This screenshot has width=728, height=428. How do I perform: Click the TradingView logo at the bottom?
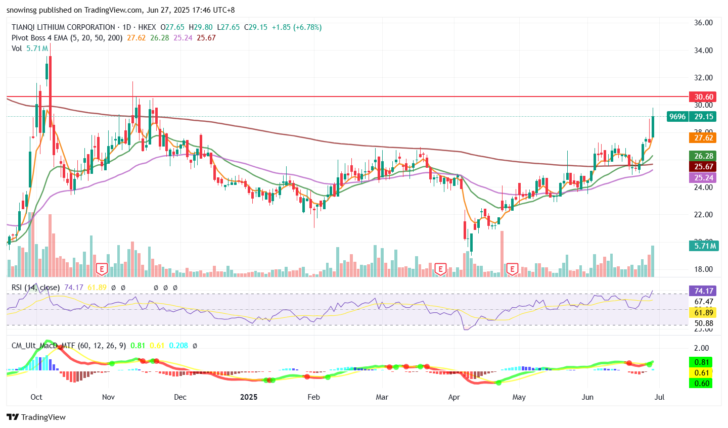(36, 417)
